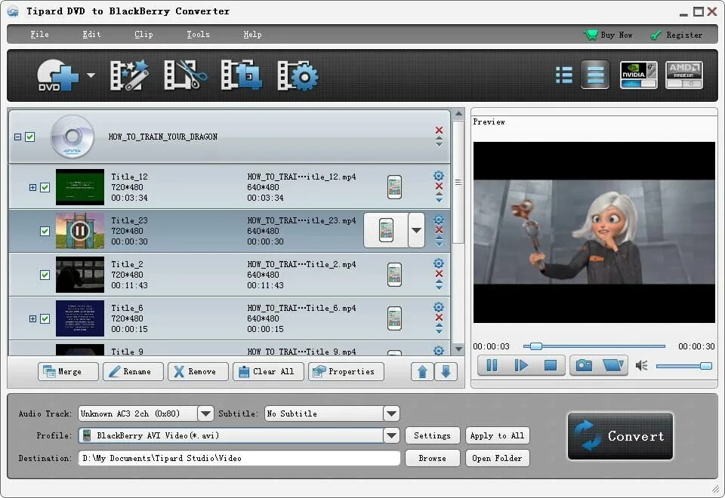Toggle NVIDIA acceleration button
725x498 pixels.
[x=639, y=75]
